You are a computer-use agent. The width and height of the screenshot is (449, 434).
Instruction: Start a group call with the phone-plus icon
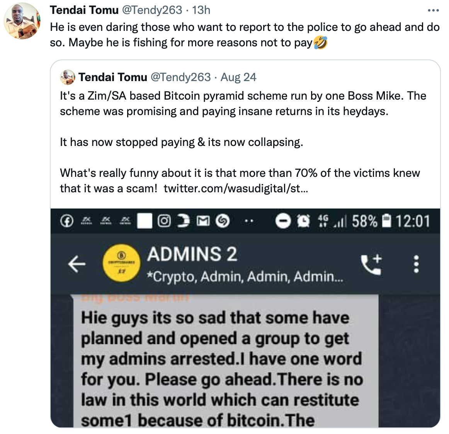372,263
